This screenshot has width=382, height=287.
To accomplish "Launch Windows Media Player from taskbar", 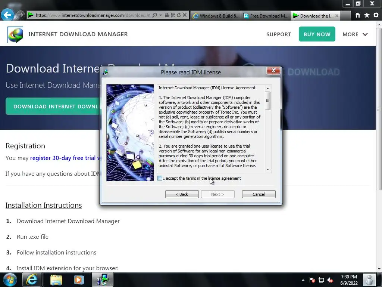I will (x=78, y=280).
